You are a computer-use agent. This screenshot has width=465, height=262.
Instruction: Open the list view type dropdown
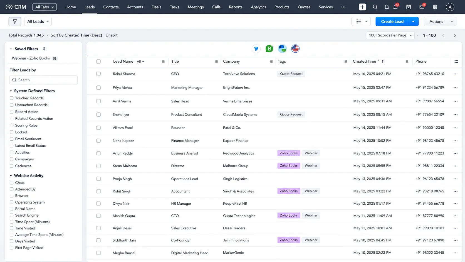point(361,21)
